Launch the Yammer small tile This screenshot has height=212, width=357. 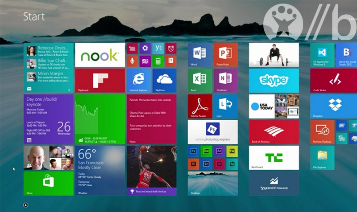(x=158, y=49)
